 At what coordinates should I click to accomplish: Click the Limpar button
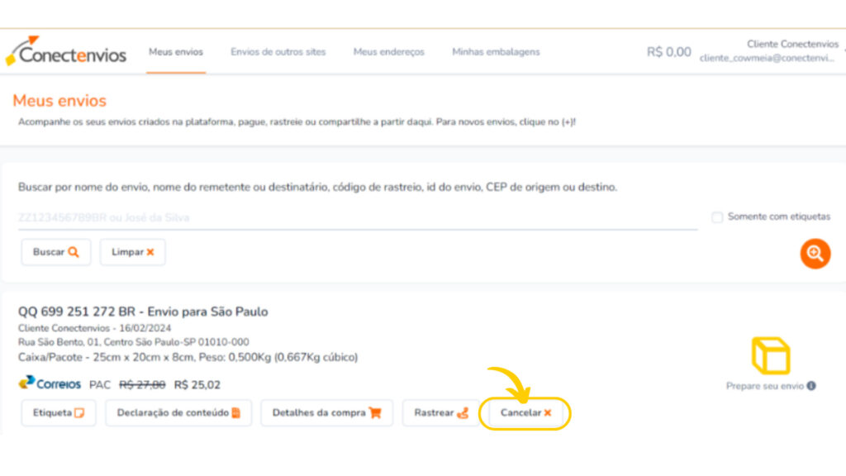click(x=133, y=252)
